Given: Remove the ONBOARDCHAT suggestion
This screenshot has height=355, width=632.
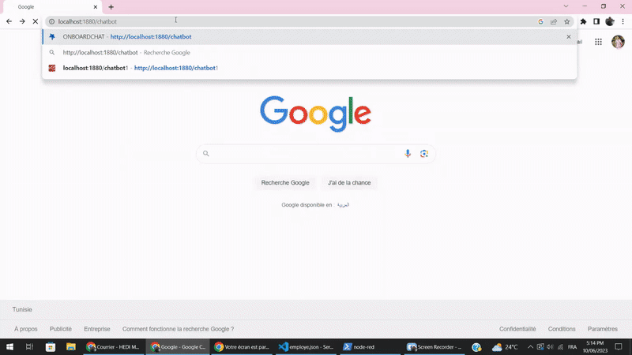Looking at the screenshot, I should coord(569,36).
